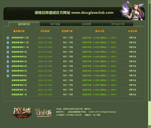Switch to the 新手导读 tab
The image size is (151, 128).
pyautogui.click(x=55, y=24)
